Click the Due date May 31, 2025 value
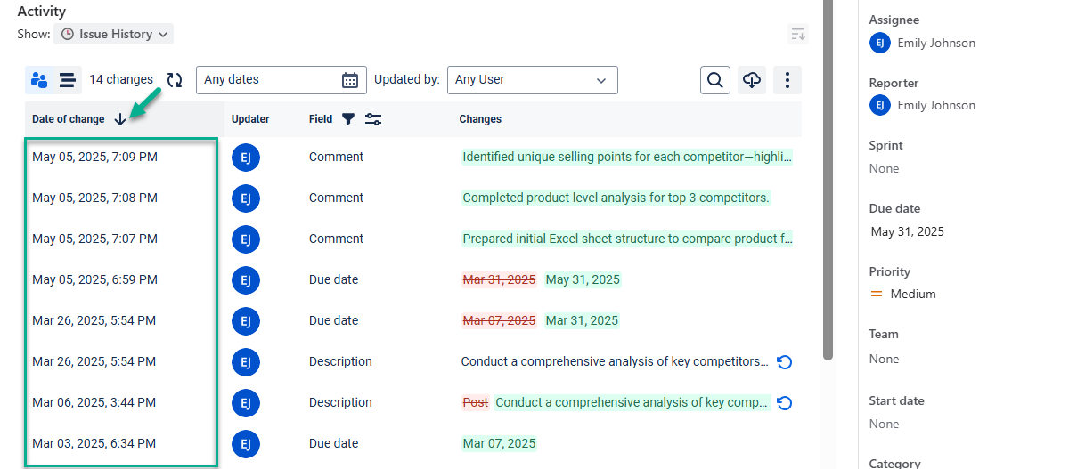This screenshot has width=1069, height=469. pos(907,231)
